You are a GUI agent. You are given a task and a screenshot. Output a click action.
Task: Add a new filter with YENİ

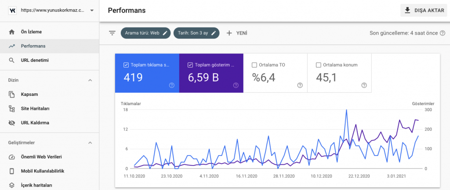point(237,33)
